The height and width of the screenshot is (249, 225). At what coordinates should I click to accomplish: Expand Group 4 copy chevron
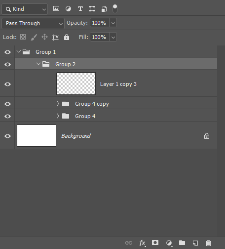pyautogui.click(x=58, y=104)
